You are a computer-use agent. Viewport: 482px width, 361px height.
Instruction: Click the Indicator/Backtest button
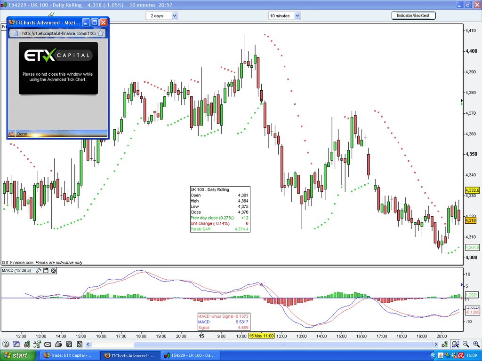coord(413,16)
